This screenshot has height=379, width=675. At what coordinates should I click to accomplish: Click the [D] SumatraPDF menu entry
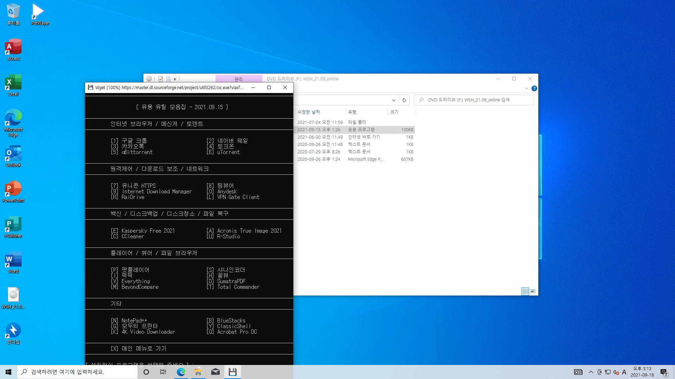226,281
